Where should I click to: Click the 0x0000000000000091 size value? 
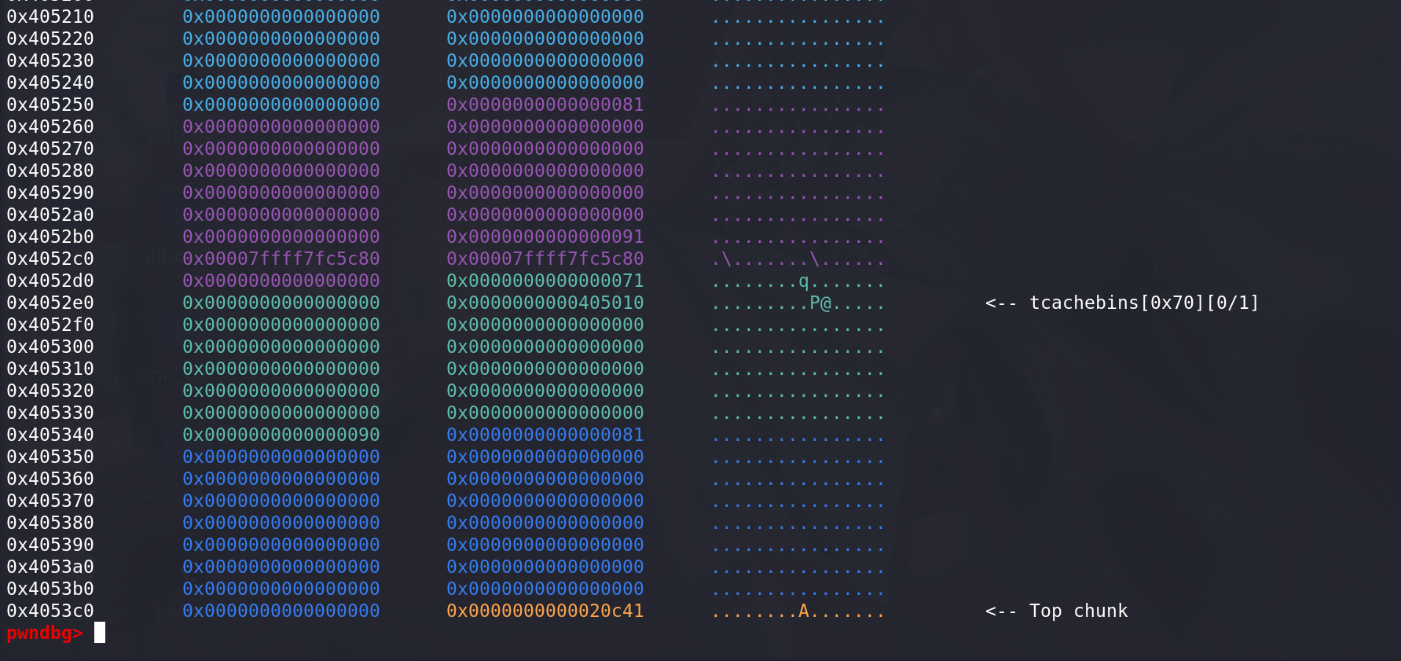coord(545,237)
